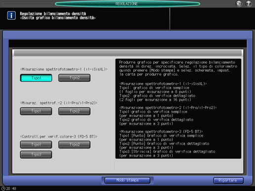
Task: Choose Tipo2 under i1-Pro/i1-Pro2 measurement
Action: pos(74,111)
